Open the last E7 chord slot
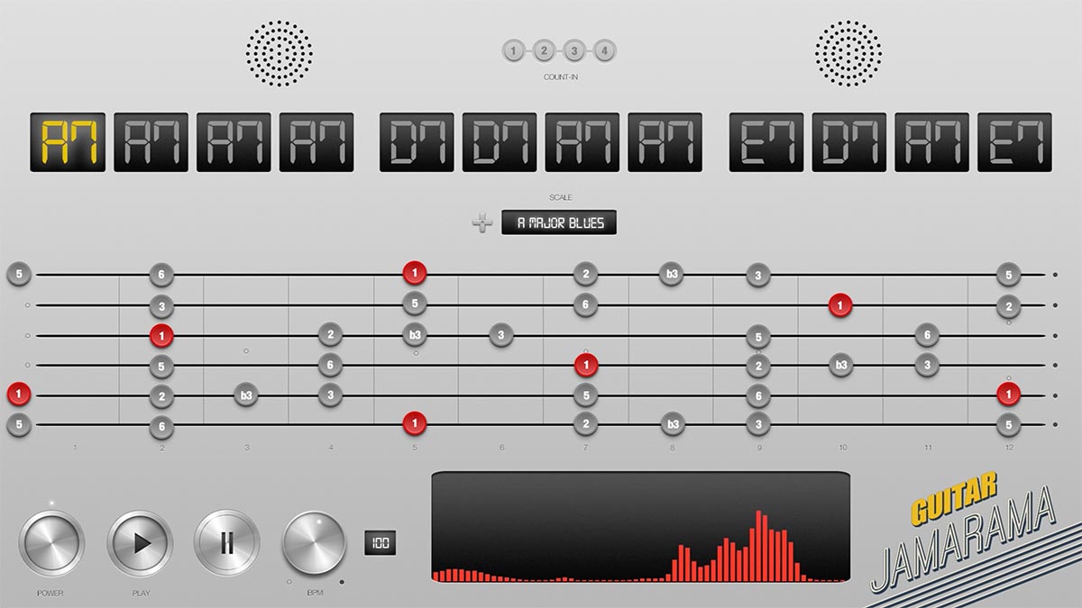This screenshot has width=1082, height=608. (x=1014, y=142)
